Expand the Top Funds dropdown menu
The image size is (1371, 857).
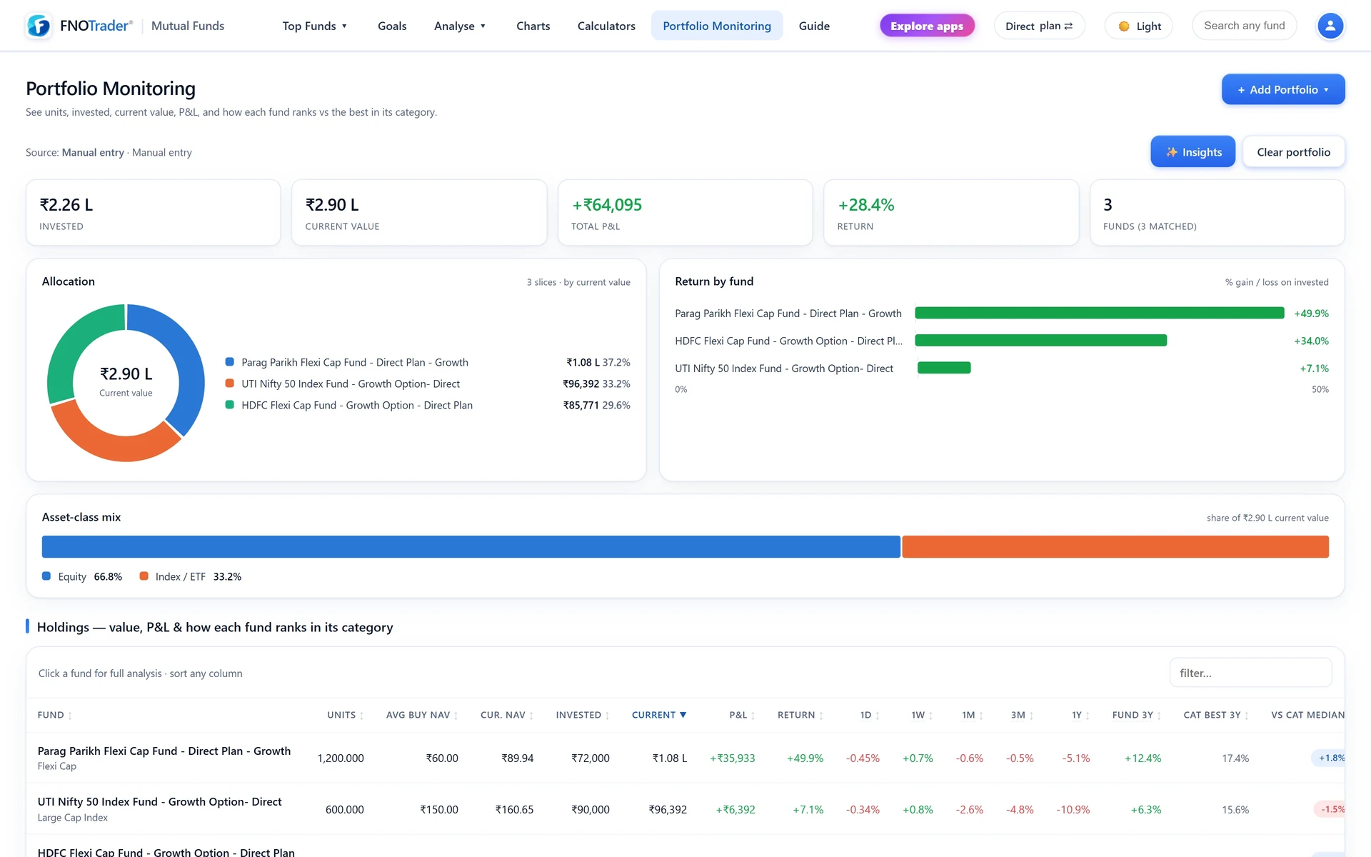(x=314, y=26)
